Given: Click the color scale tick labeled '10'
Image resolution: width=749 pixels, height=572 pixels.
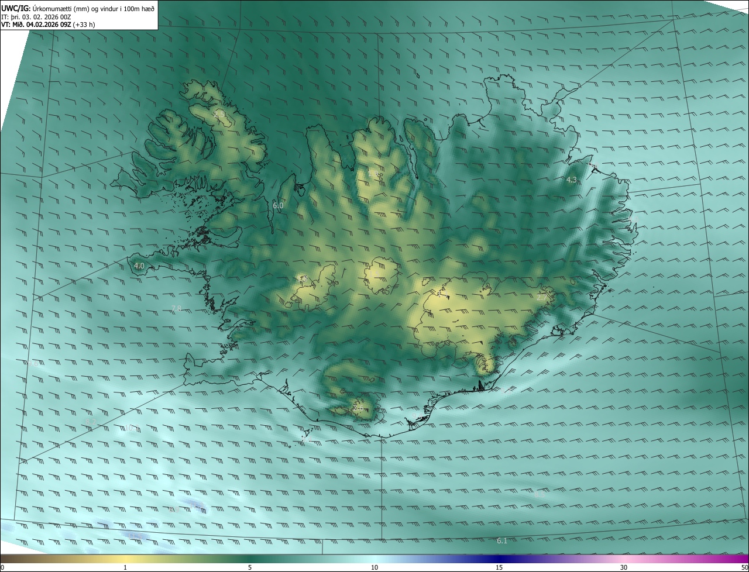Looking at the screenshot, I should tap(374, 567).
